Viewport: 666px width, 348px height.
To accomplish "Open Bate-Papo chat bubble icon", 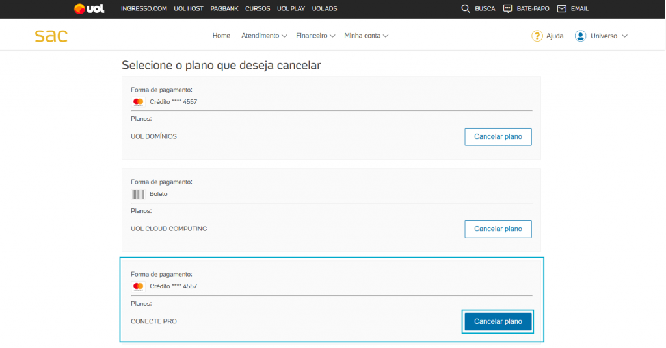I will [507, 9].
